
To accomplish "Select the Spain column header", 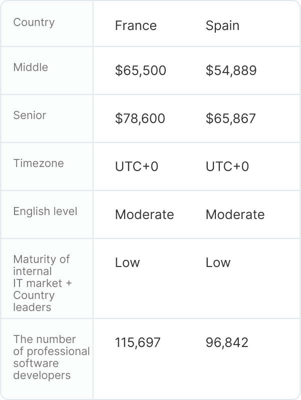I will (x=222, y=25).
